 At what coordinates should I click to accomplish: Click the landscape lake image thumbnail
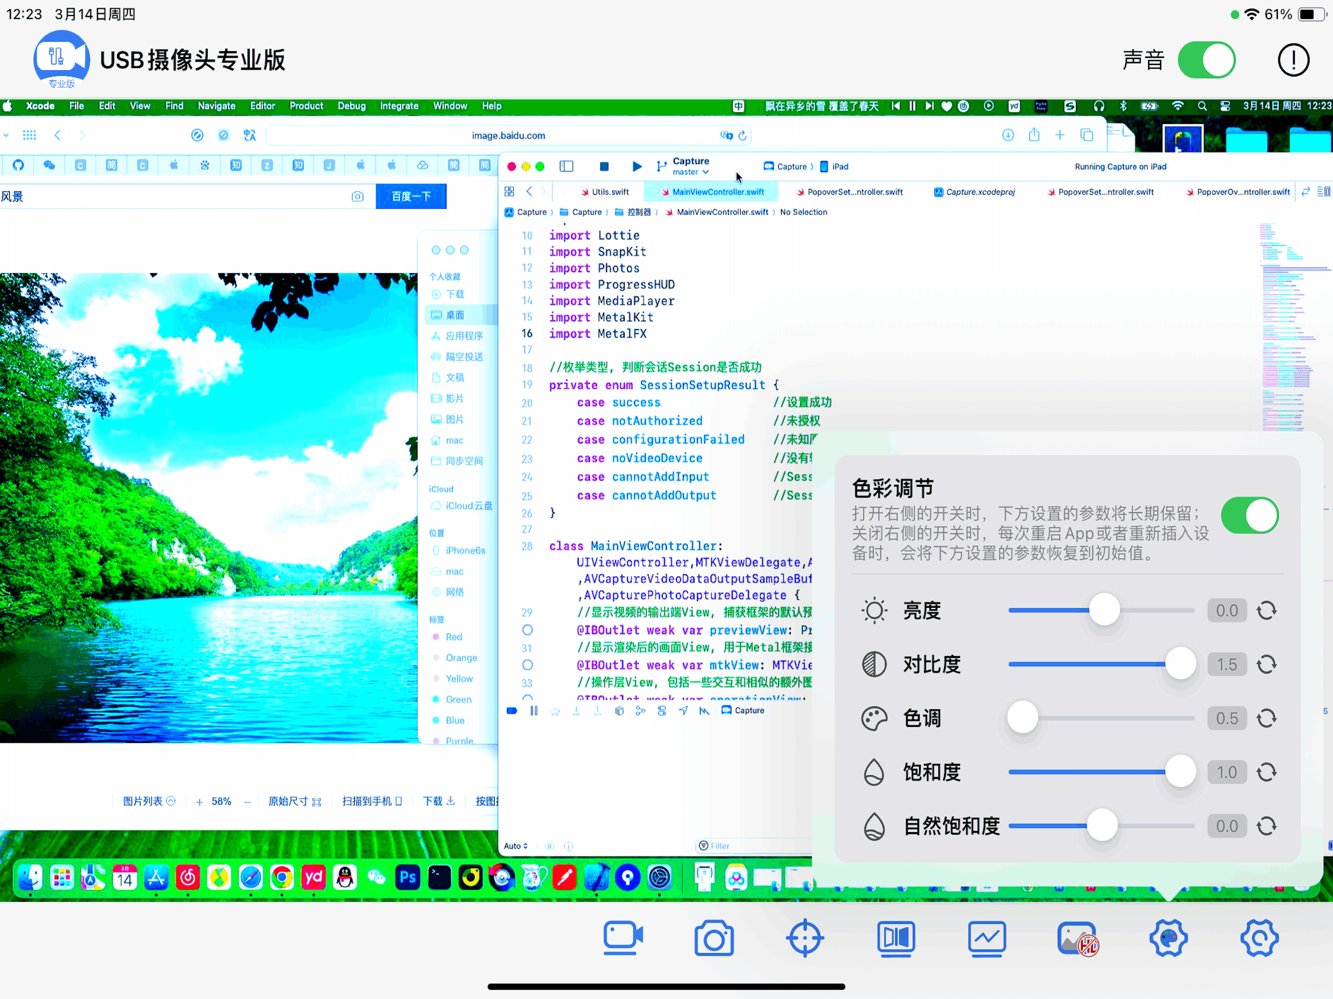(x=208, y=507)
